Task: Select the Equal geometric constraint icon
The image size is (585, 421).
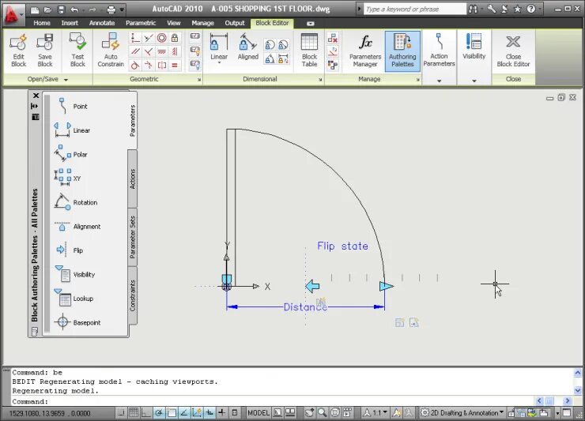Action: pyautogui.click(x=175, y=66)
